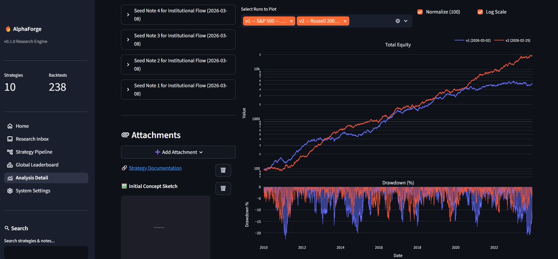The height and width of the screenshot is (259, 558).
Task: Click the Strategy Pipeline flow icon
Action: 10,152
